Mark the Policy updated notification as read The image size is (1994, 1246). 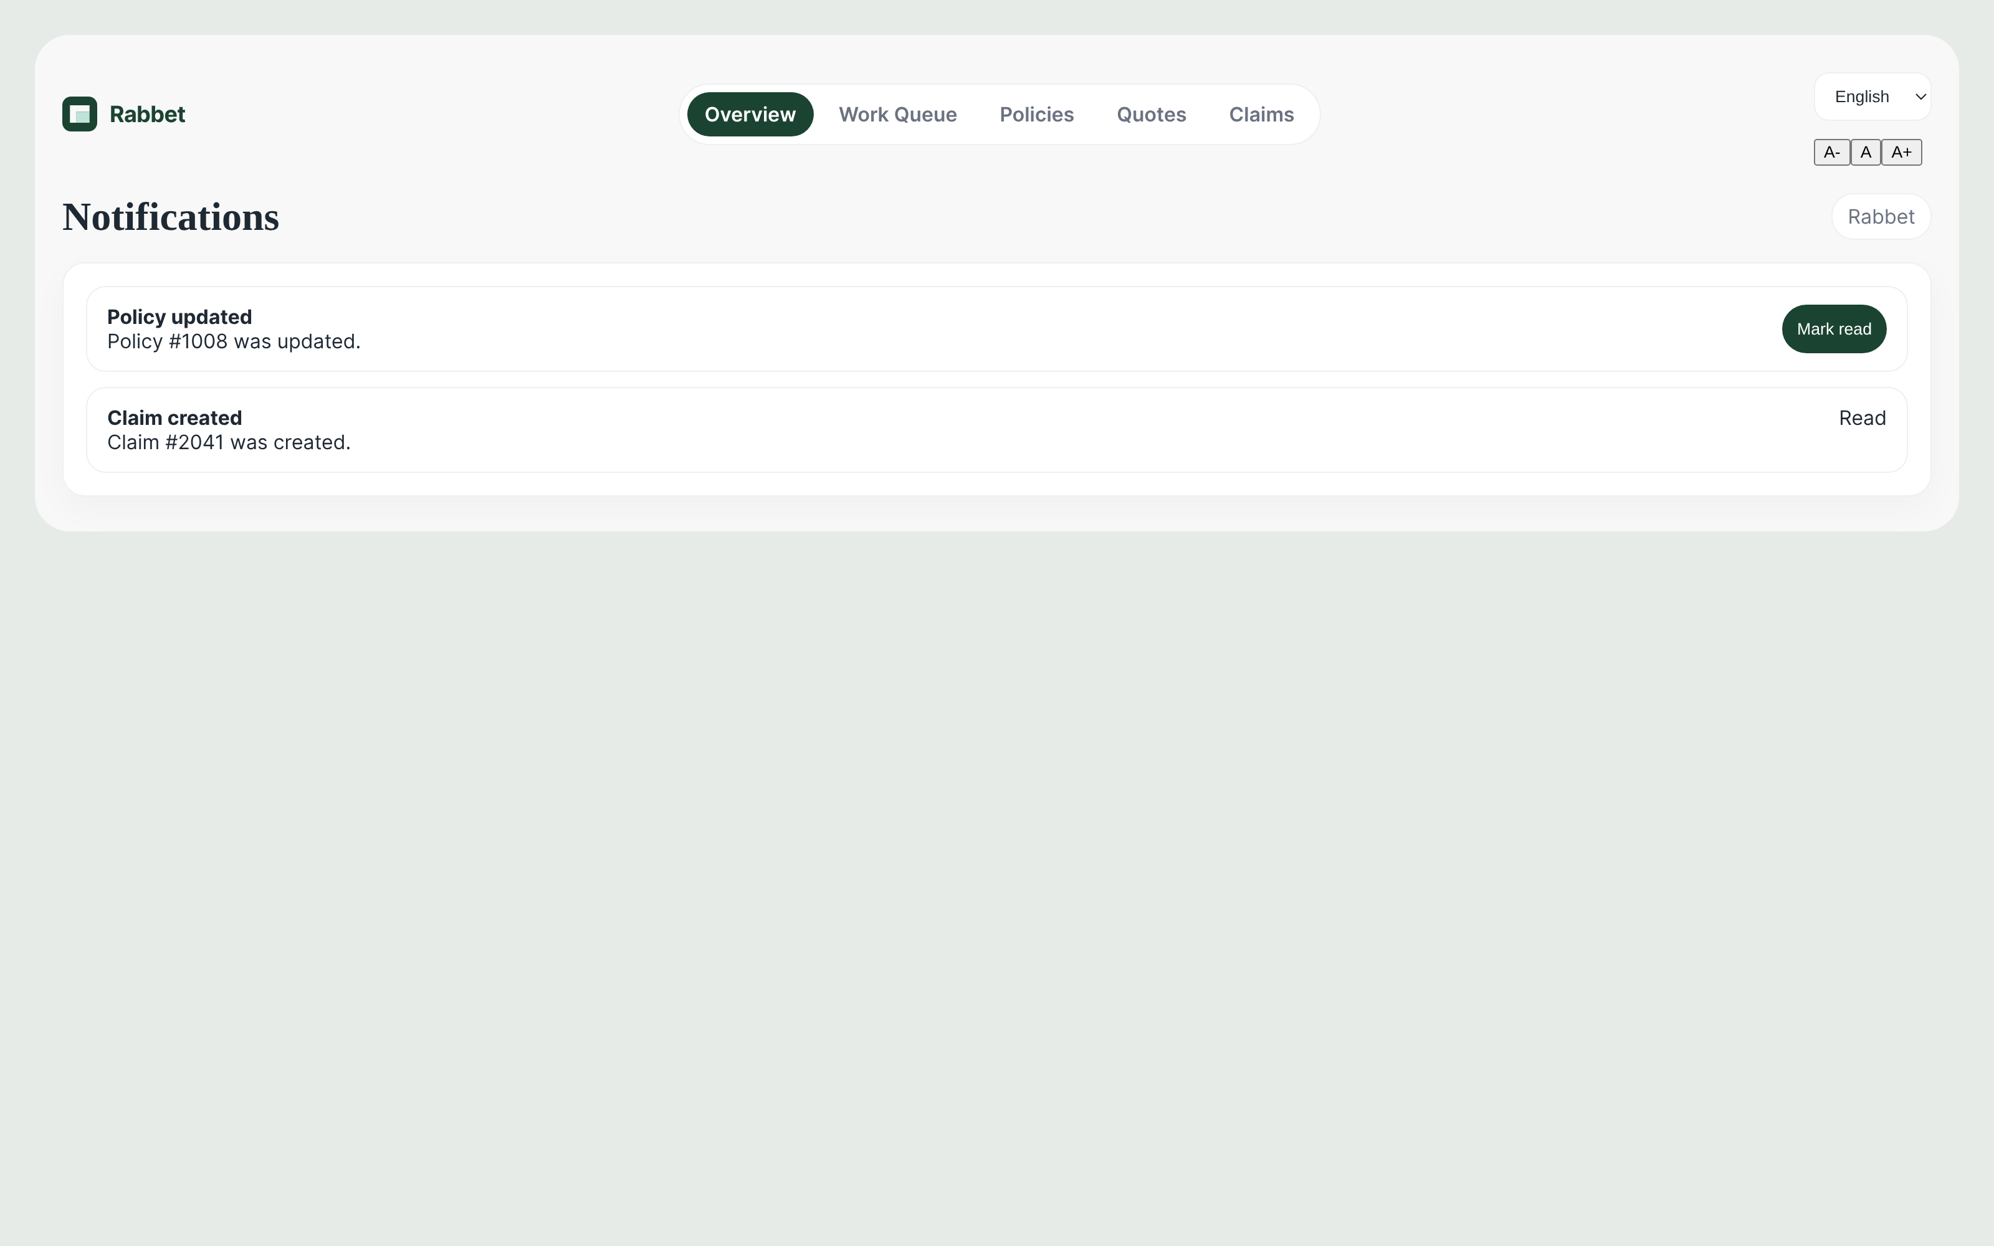1833,329
